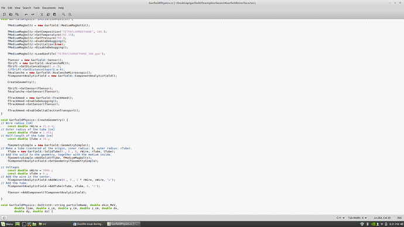Click the Redo arrow in toolbar

[32, 15]
